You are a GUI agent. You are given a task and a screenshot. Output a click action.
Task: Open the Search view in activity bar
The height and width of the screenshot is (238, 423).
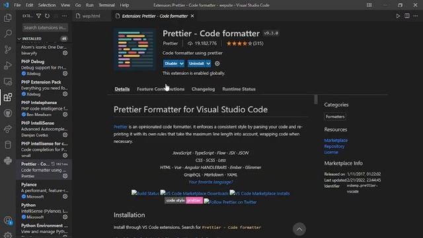pos(8,34)
